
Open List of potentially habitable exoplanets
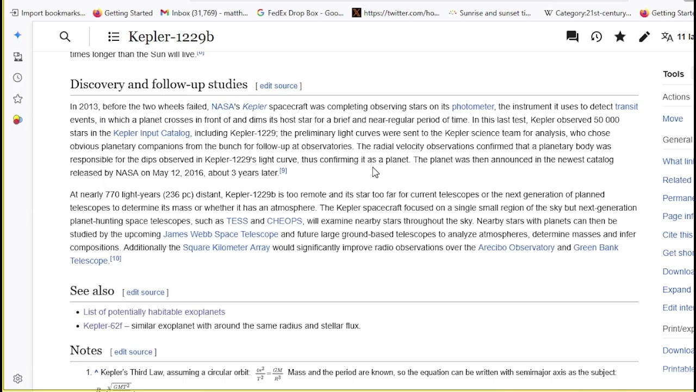point(154,312)
